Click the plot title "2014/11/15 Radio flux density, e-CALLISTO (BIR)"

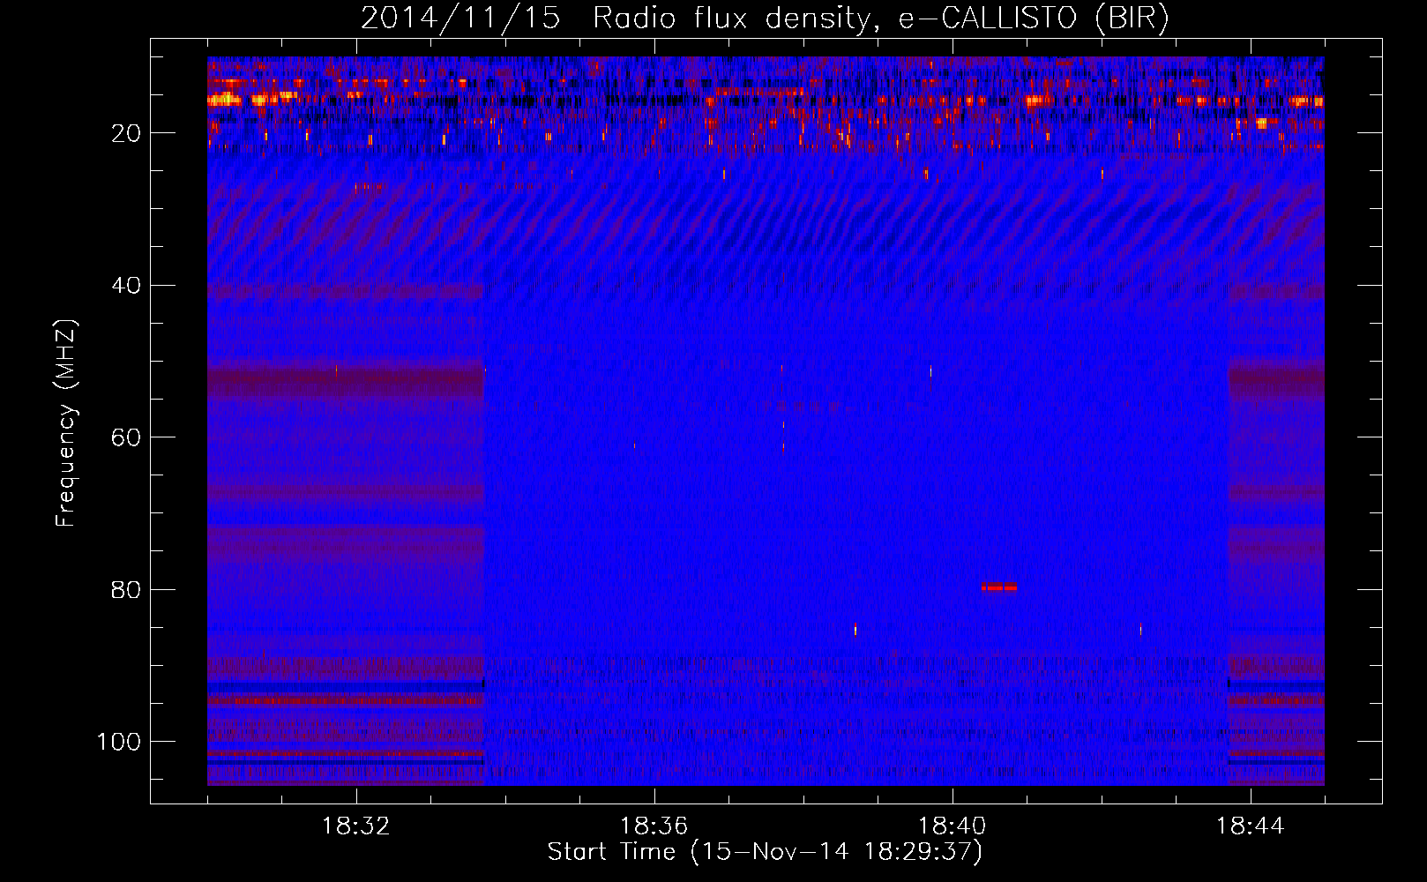765,19
